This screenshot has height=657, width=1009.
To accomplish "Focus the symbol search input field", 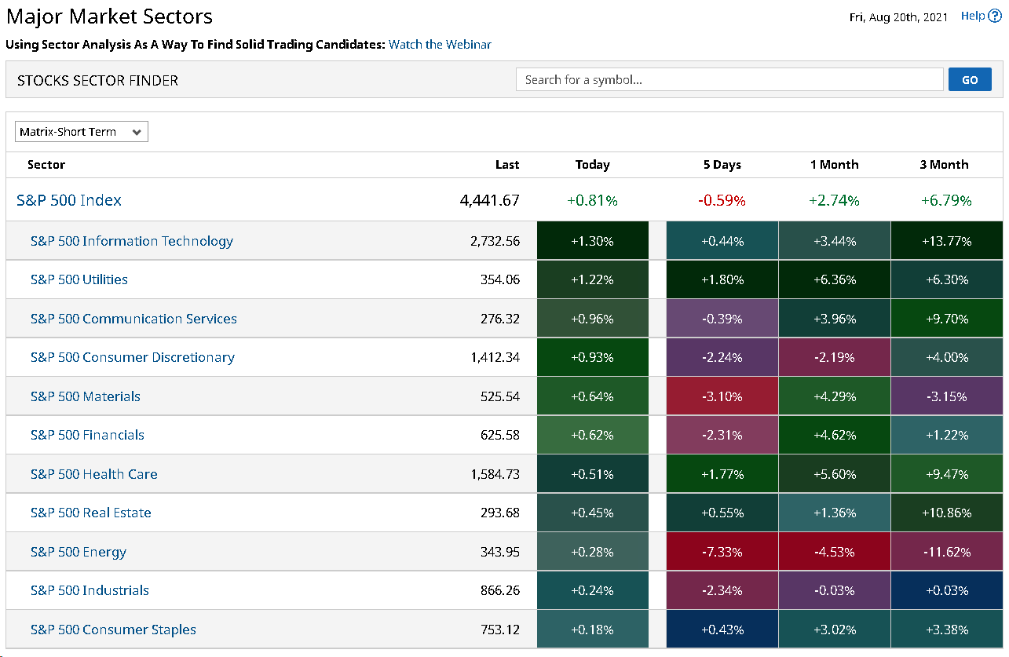I will [x=729, y=79].
